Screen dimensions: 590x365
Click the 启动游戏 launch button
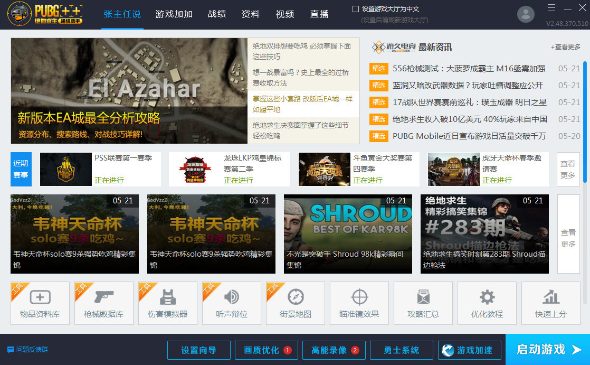tap(548, 350)
